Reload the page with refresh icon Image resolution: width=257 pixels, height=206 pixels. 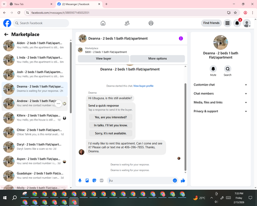tap(19, 13)
